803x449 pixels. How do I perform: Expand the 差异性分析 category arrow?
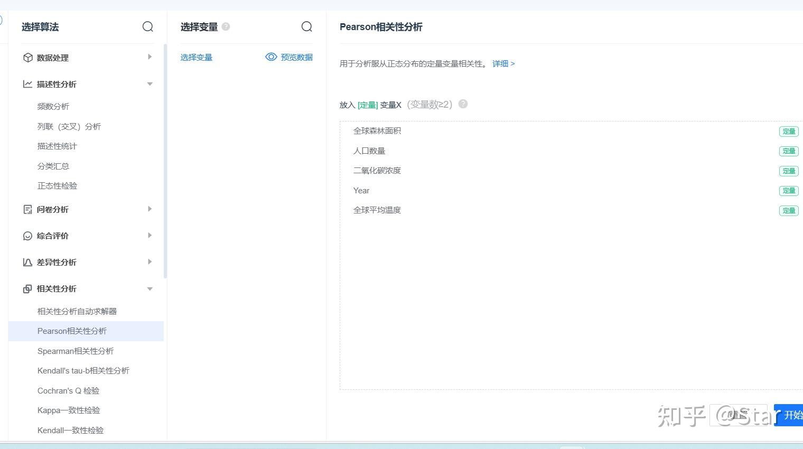(150, 262)
